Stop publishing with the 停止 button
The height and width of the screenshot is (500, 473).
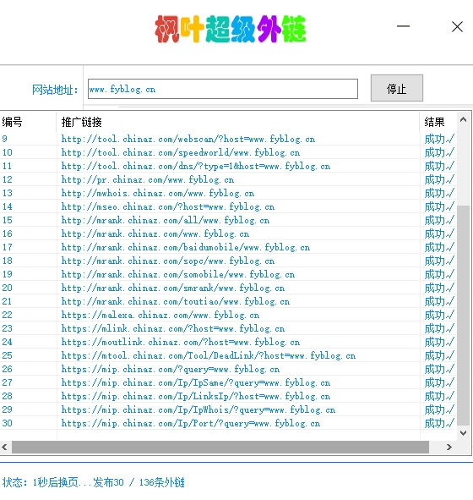pyautogui.click(x=397, y=88)
